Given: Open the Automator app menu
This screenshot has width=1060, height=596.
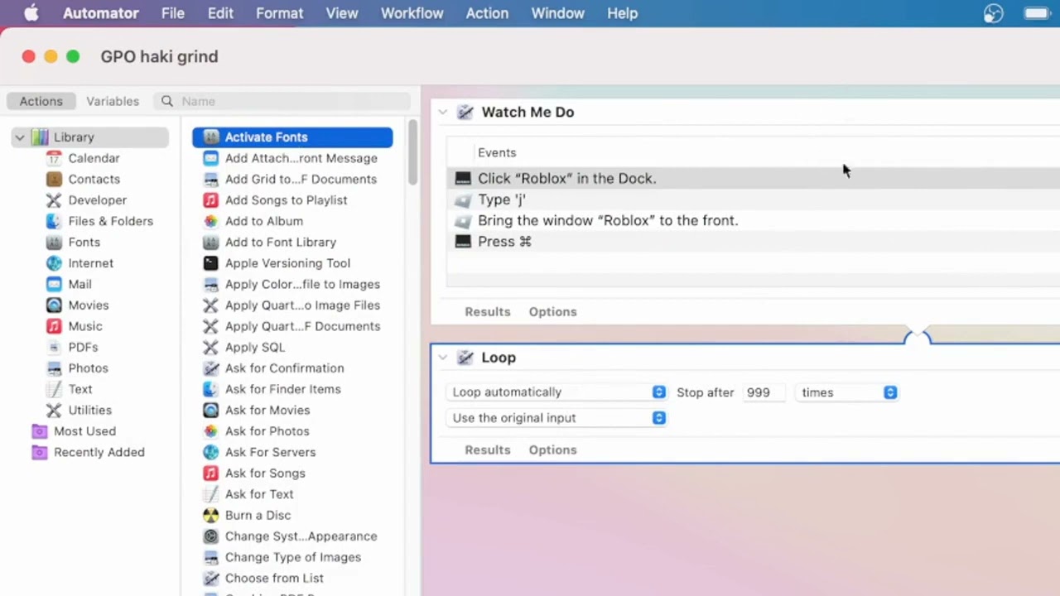Looking at the screenshot, I should (x=101, y=13).
